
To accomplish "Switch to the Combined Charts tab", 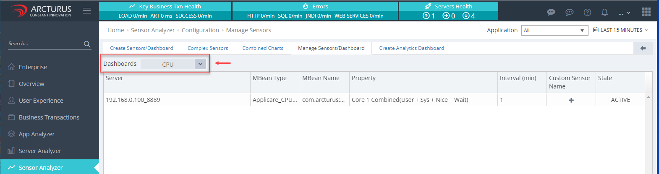I will [263, 48].
